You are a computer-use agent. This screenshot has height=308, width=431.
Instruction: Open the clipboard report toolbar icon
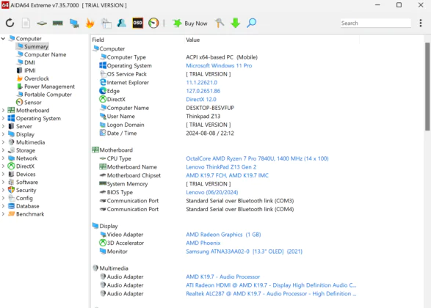coord(106,23)
